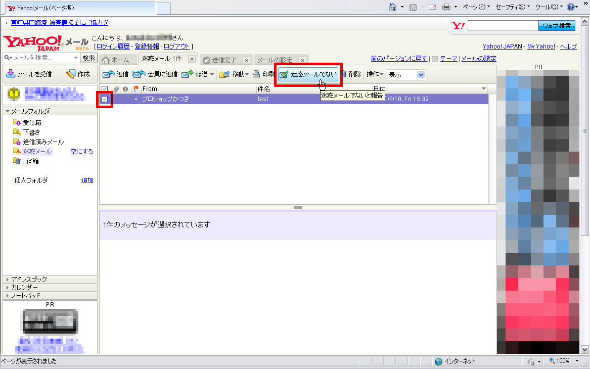
Task: Click the Yahoo! JAPAN mail logo
Action: tap(46, 43)
